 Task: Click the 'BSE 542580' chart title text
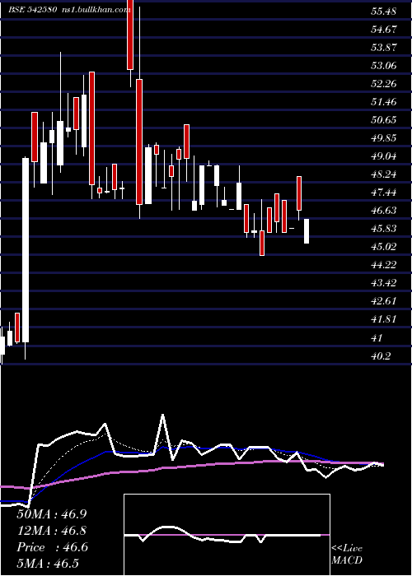pos(33,10)
